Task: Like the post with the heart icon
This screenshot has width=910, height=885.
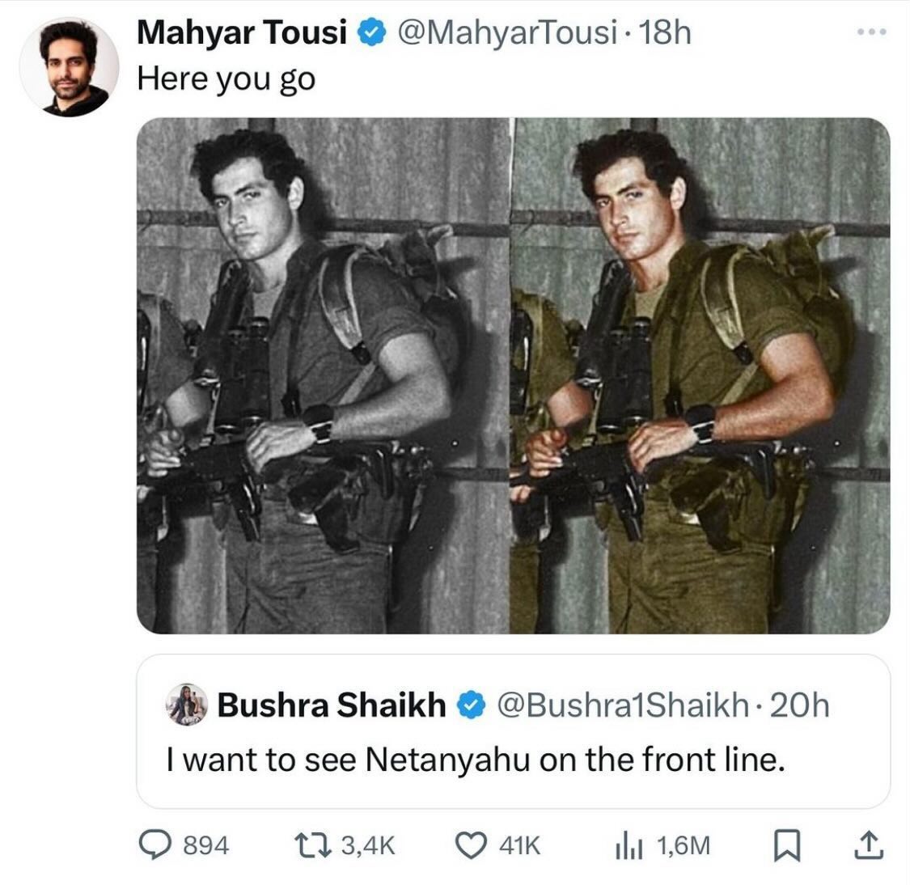Action: (x=470, y=845)
